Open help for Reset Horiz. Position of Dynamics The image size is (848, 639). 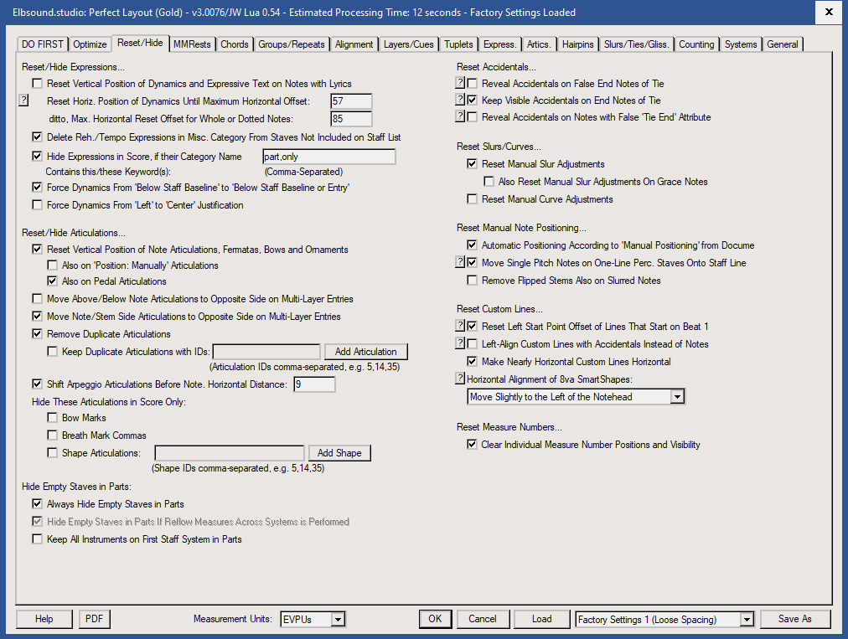[x=23, y=100]
